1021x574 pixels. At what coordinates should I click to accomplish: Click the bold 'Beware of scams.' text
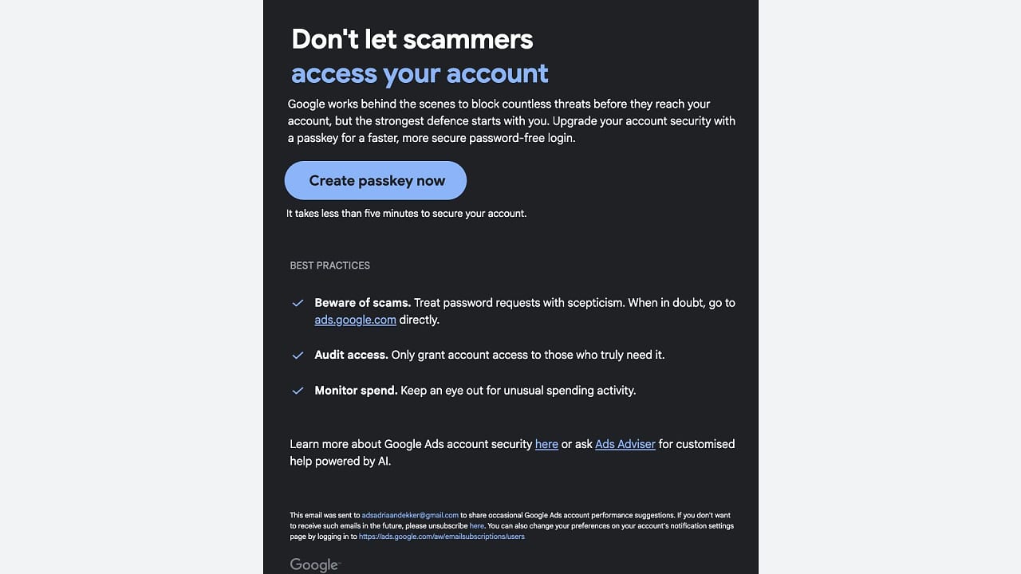point(362,303)
